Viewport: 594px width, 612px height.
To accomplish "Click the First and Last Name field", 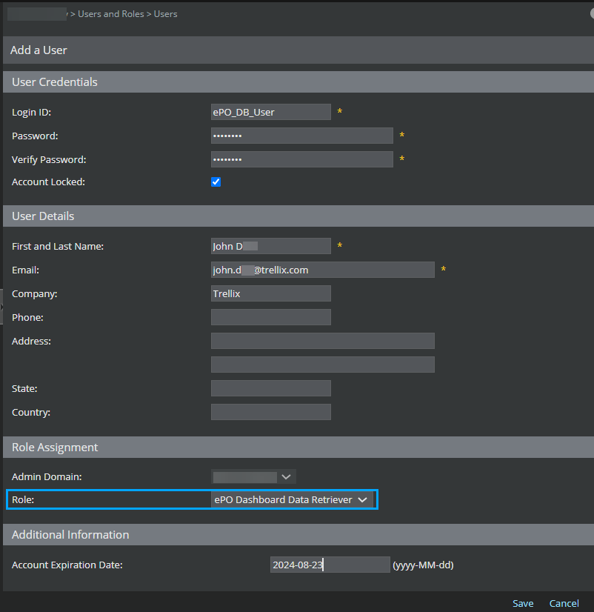I will point(271,246).
